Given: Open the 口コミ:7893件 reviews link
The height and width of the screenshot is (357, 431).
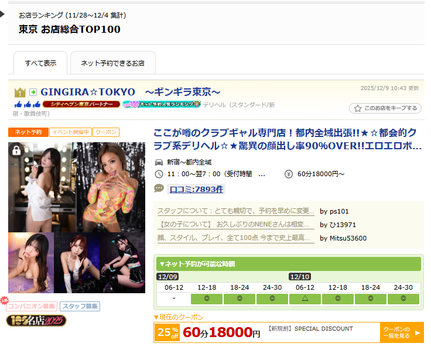Looking at the screenshot, I should (196, 189).
